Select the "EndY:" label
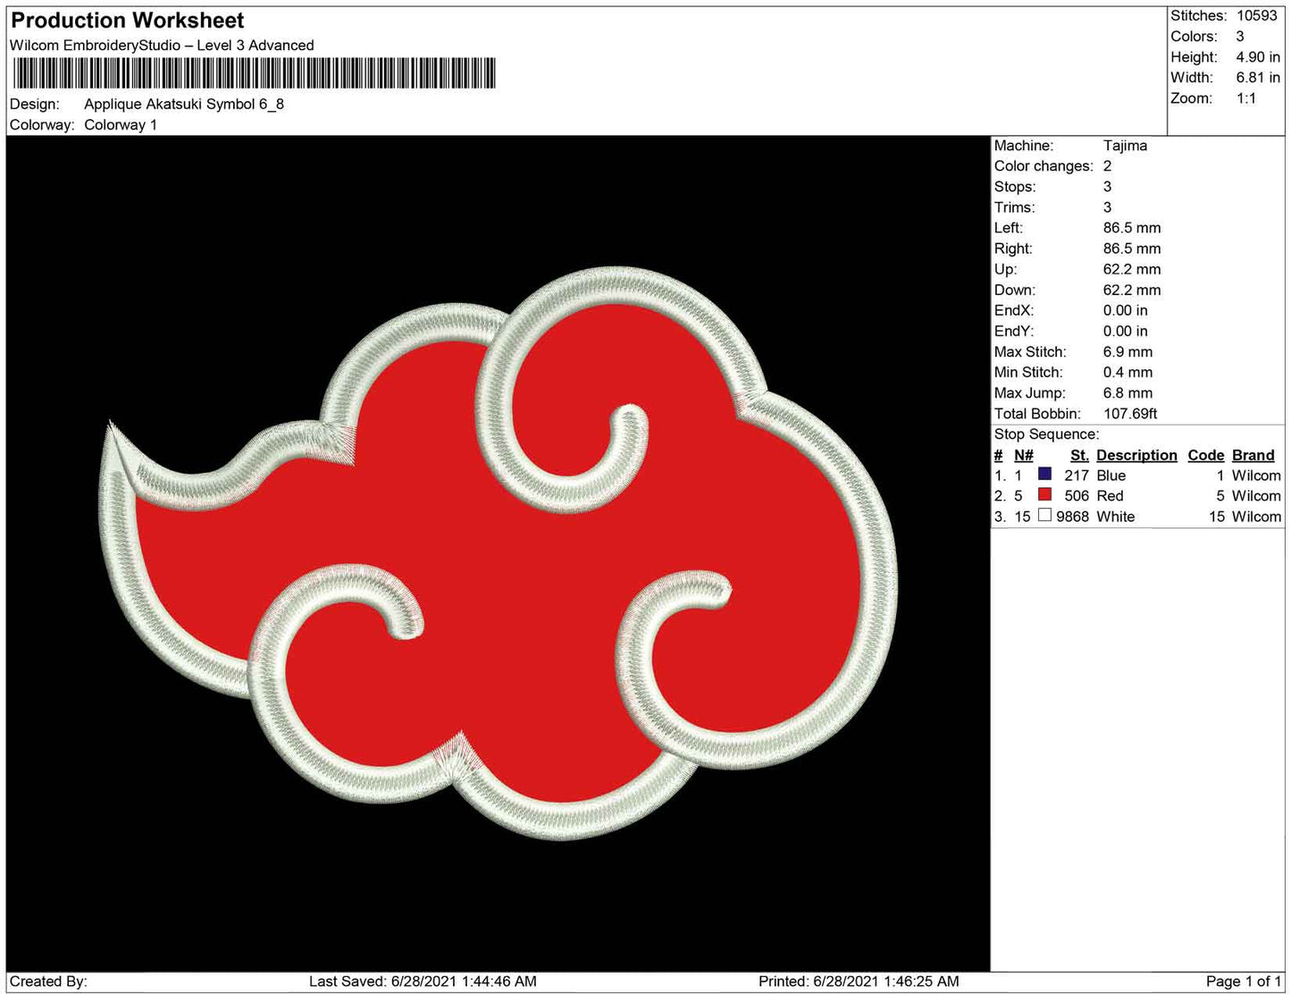Screen dimensions: 1291x994 click(x=1014, y=331)
